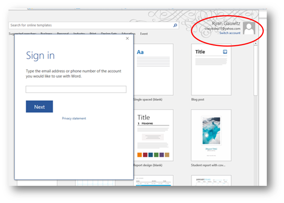Screen dimensions: 284x203
Task: Open the January calendar template thumbnail
Action: click(211, 181)
